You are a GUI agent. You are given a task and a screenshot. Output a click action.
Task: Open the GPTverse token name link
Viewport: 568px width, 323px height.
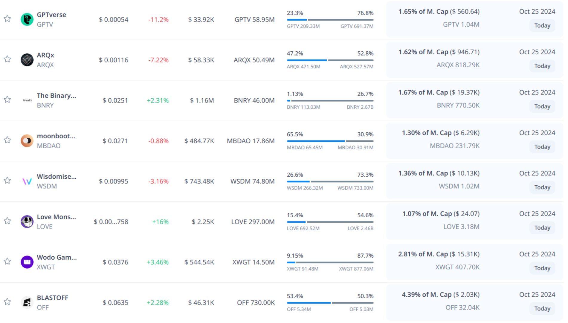click(51, 15)
